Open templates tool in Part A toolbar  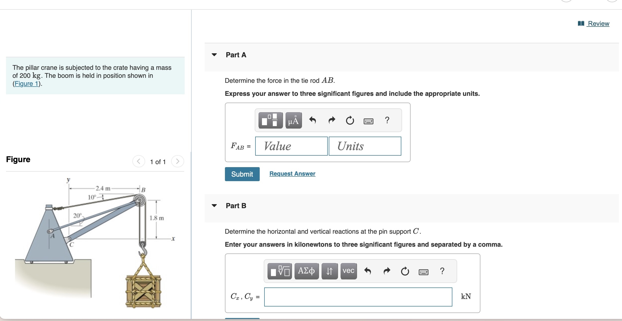(x=270, y=120)
